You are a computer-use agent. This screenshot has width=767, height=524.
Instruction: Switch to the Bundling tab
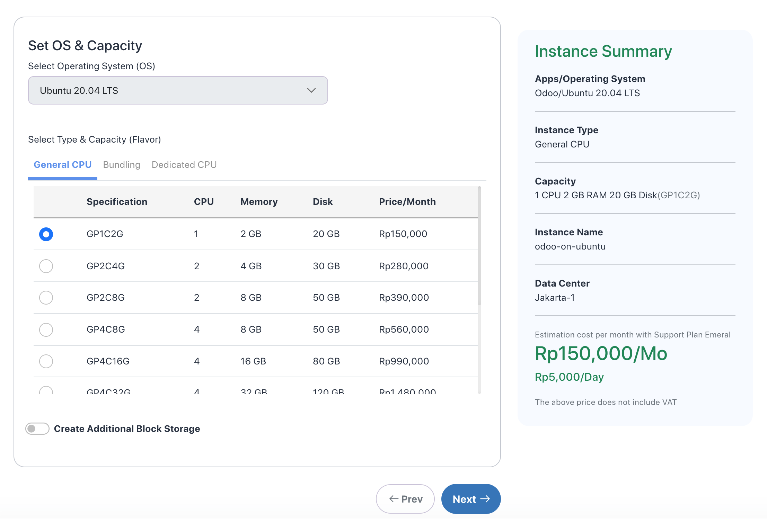(121, 165)
